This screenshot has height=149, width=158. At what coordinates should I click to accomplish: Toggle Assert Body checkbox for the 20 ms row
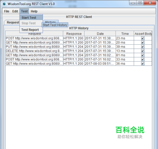click(143, 42)
